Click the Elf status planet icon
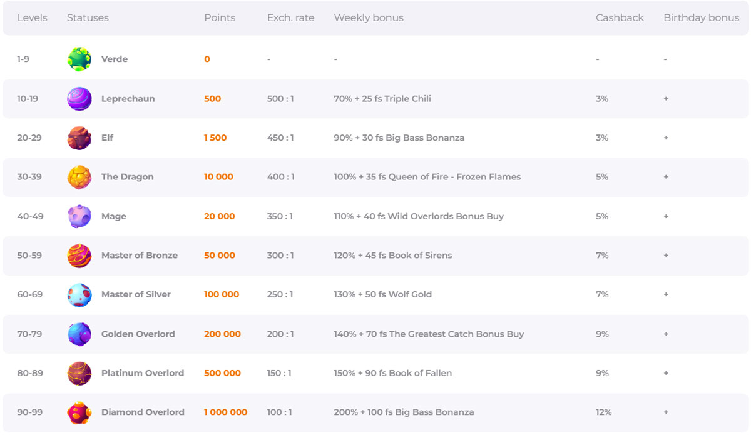The image size is (751, 435). pyautogui.click(x=79, y=137)
